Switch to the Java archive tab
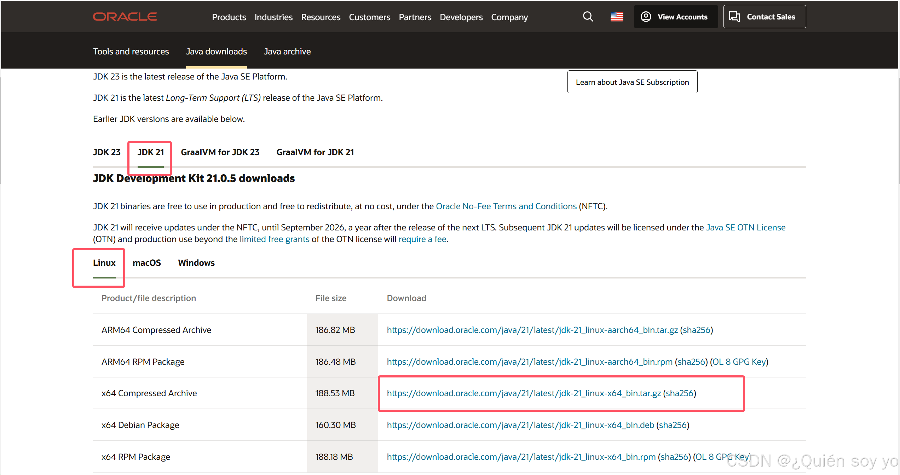Image resolution: width=900 pixels, height=475 pixels. [x=287, y=51]
